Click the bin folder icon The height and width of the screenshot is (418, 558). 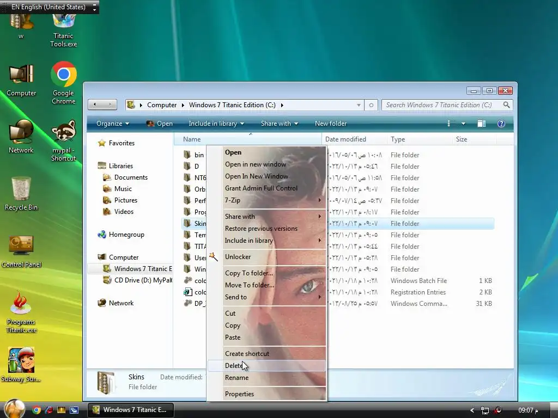187,155
